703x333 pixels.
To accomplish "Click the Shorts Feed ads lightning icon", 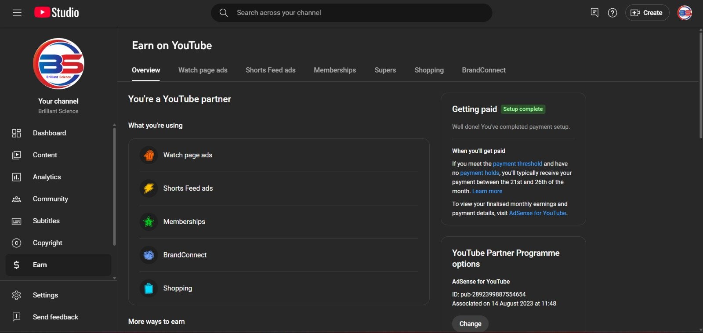I will tap(149, 188).
